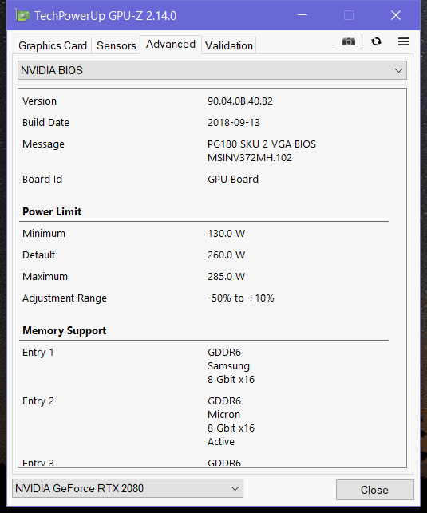Expand the NVIDIA BIOS dropdown
This screenshot has height=513, width=427.
212,70
